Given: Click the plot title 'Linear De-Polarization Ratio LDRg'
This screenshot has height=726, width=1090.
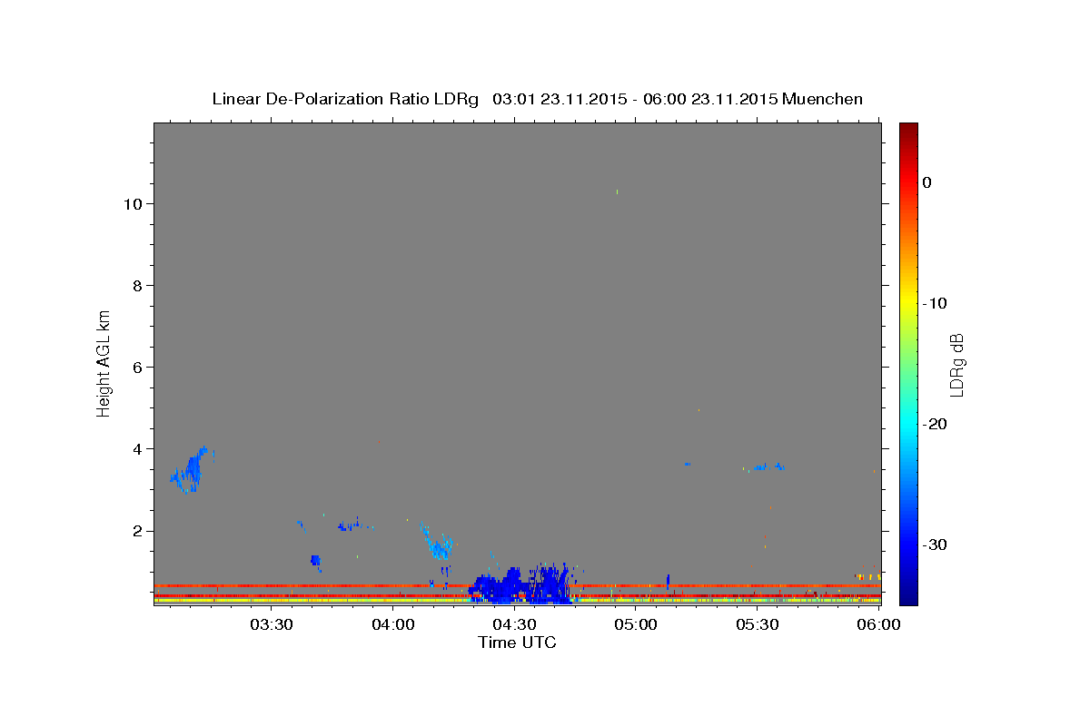Looking at the screenshot, I should [x=345, y=99].
